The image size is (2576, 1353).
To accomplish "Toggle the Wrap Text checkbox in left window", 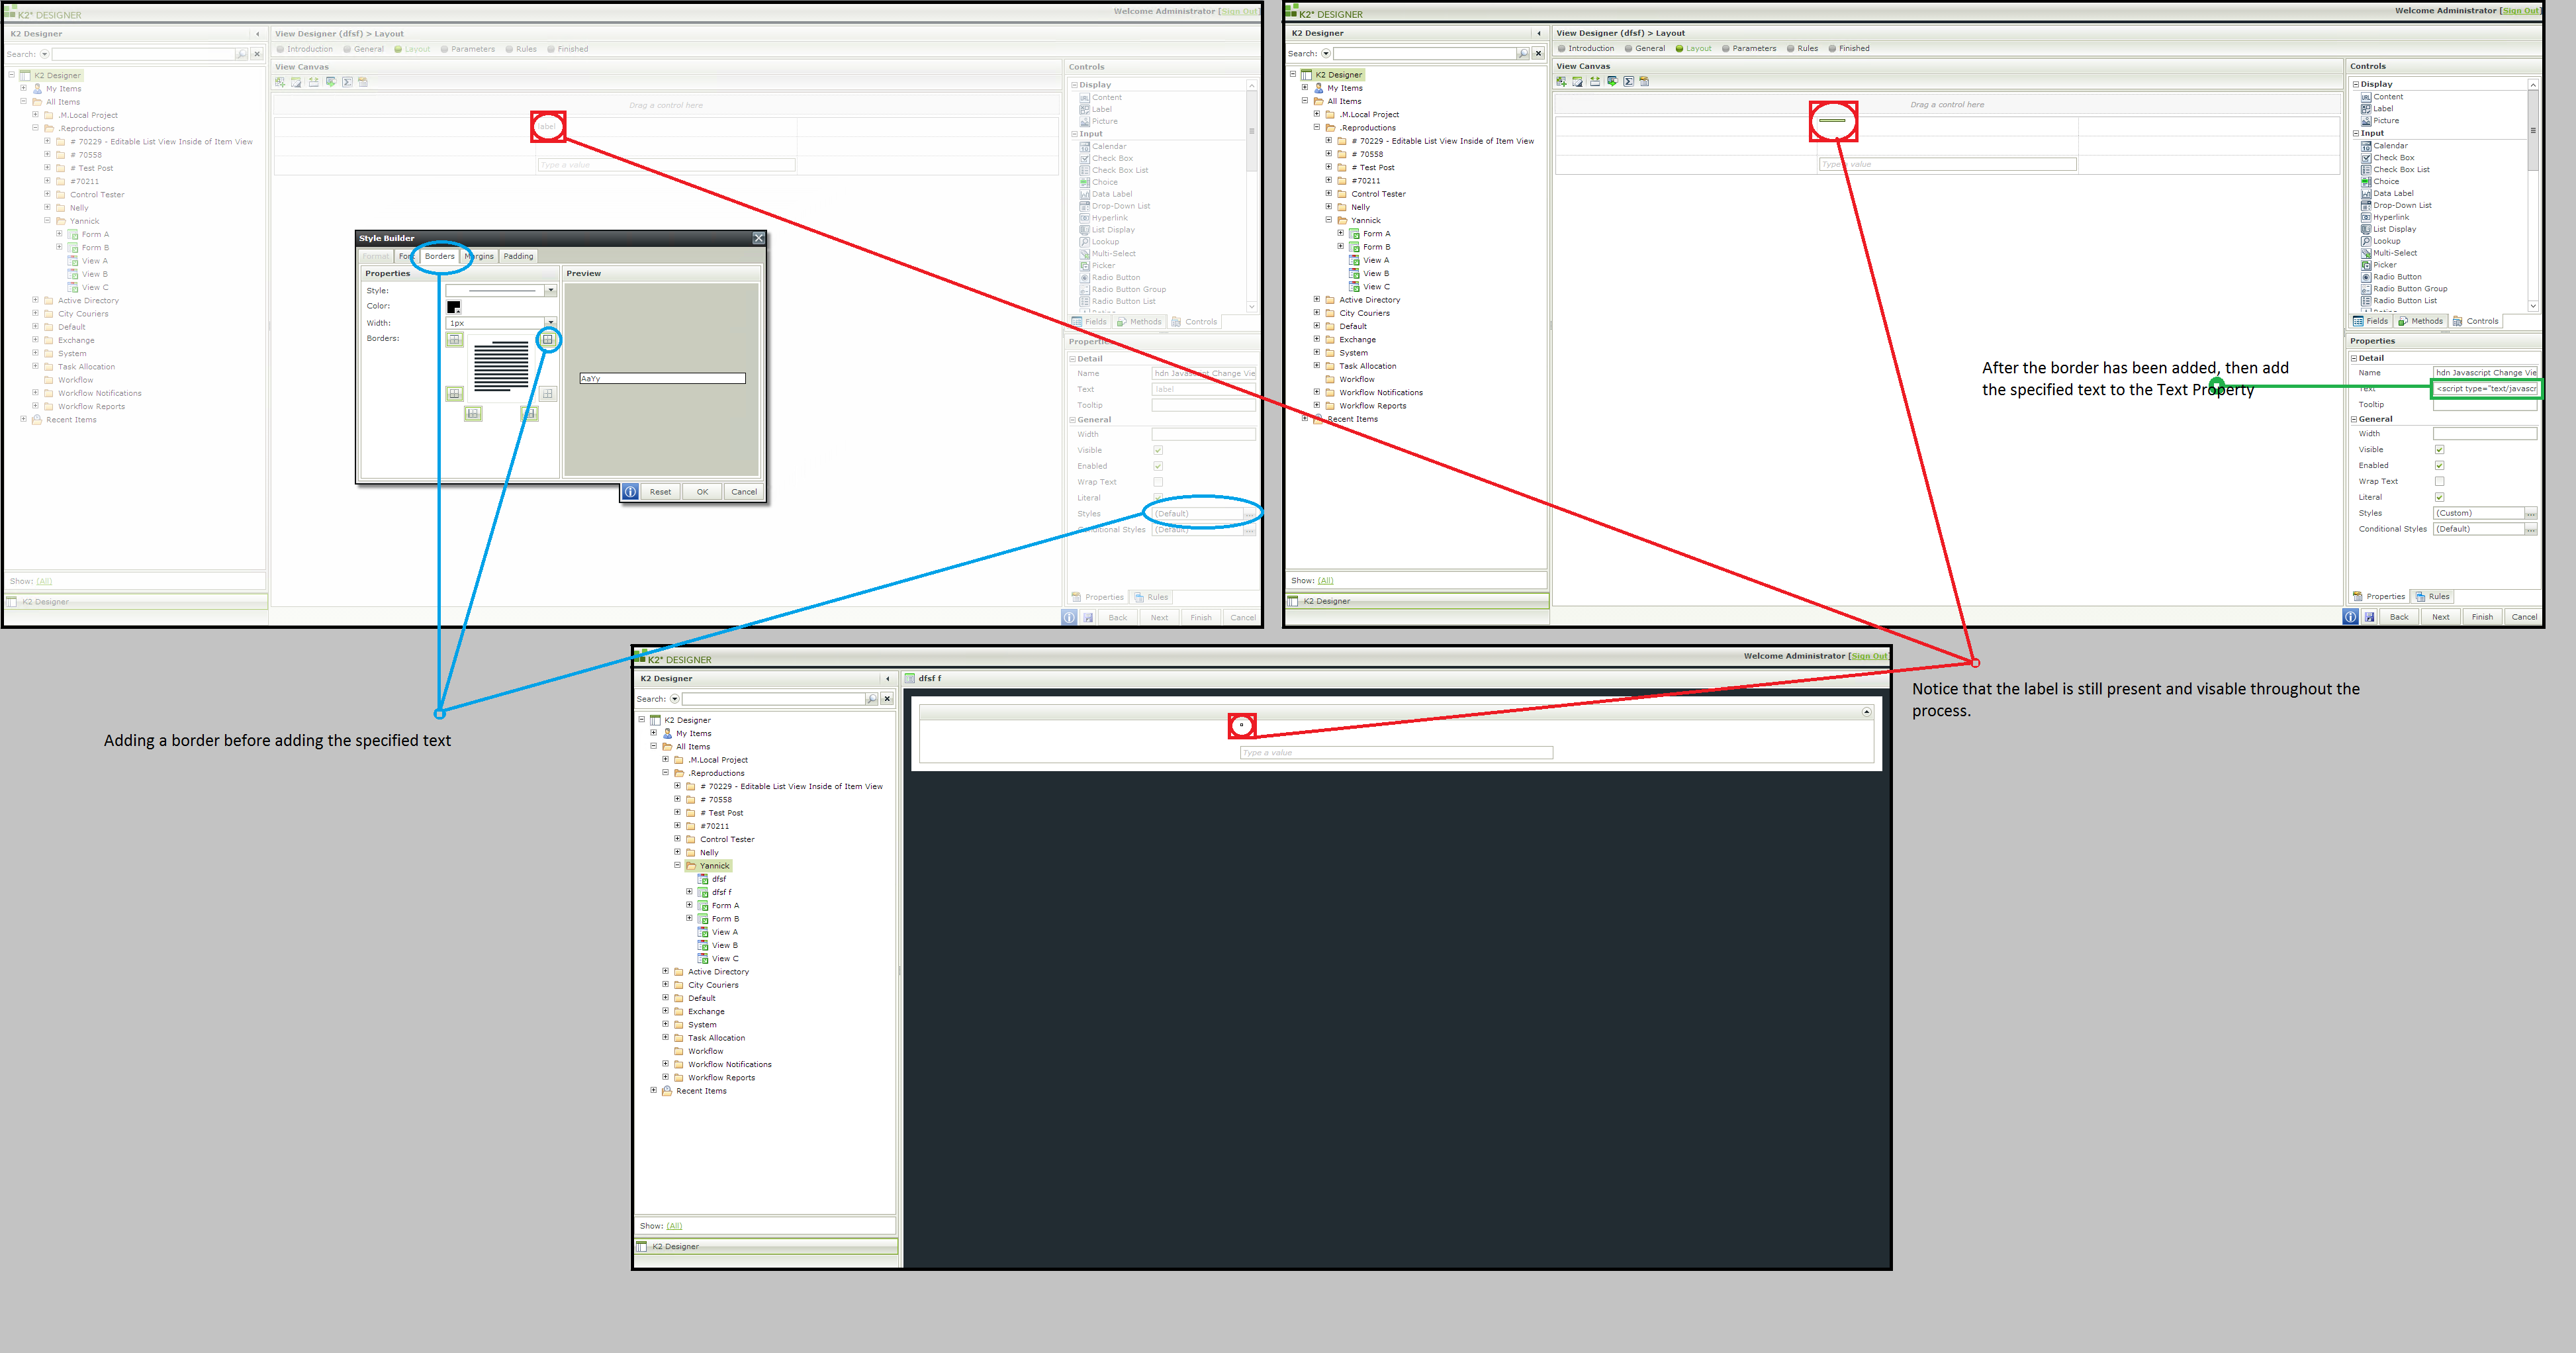I will (1158, 482).
